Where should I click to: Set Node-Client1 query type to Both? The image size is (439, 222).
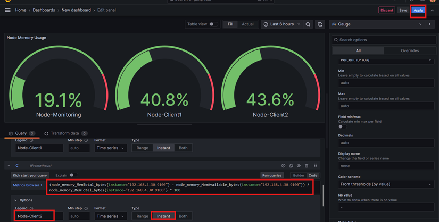click(x=183, y=148)
